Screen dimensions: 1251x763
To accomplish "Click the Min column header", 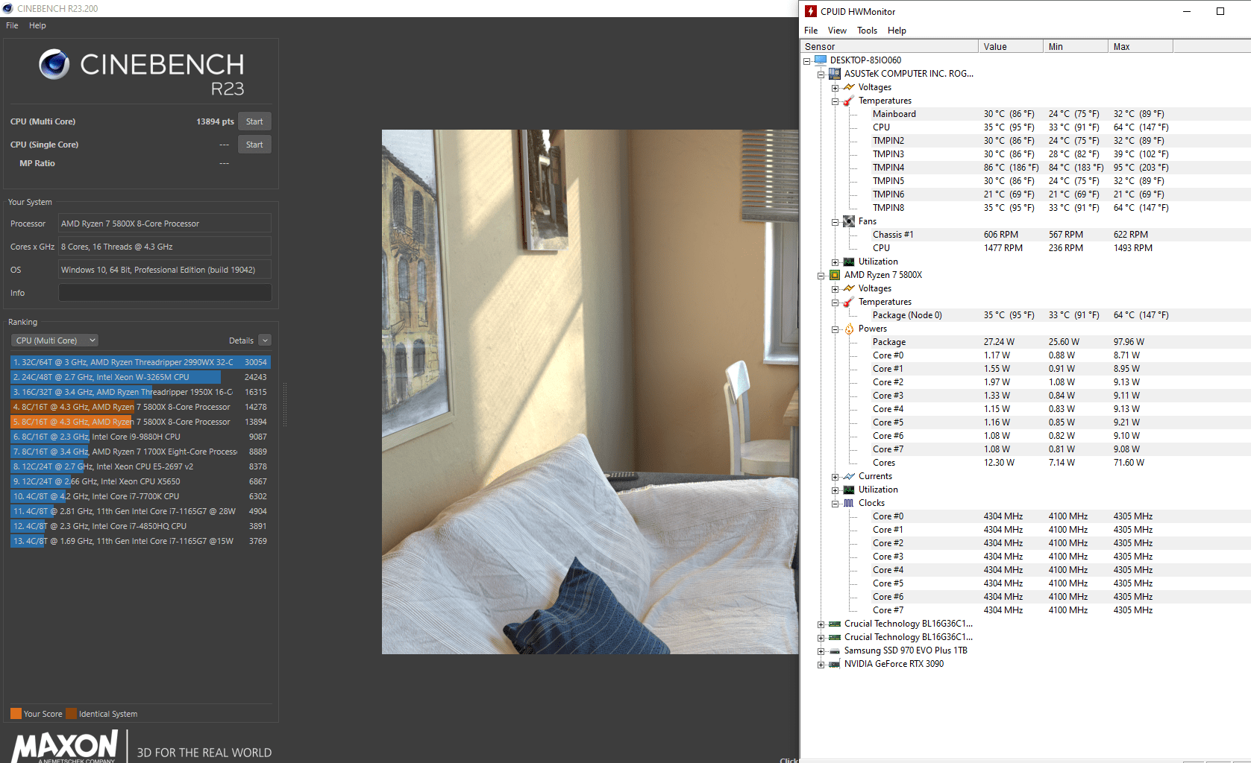I will pos(1075,46).
